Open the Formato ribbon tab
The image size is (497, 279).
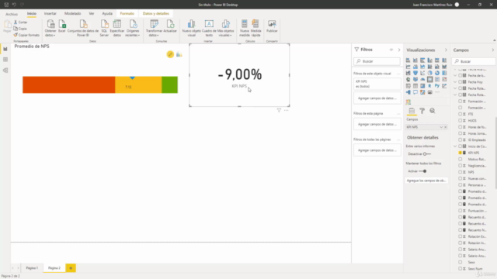tap(127, 14)
